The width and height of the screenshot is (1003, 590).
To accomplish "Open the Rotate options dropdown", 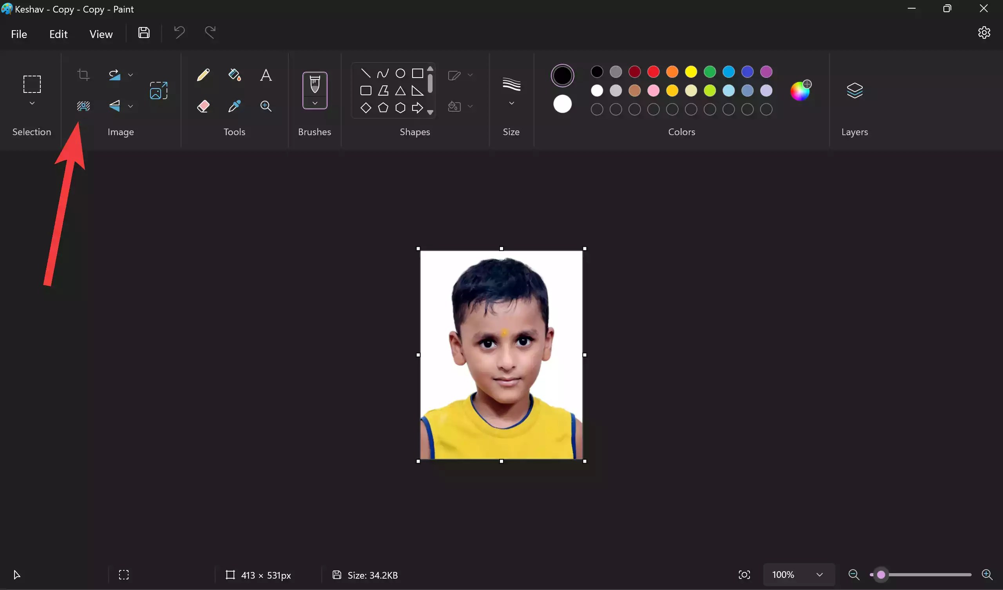I will pos(130,74).
